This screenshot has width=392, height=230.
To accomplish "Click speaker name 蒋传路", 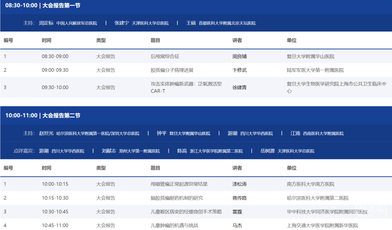I will (239, 198).
